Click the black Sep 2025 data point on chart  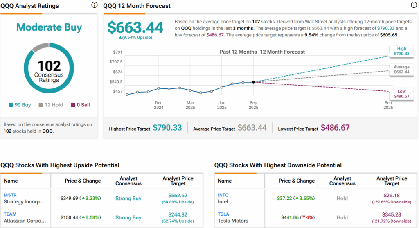click(253, 82)
